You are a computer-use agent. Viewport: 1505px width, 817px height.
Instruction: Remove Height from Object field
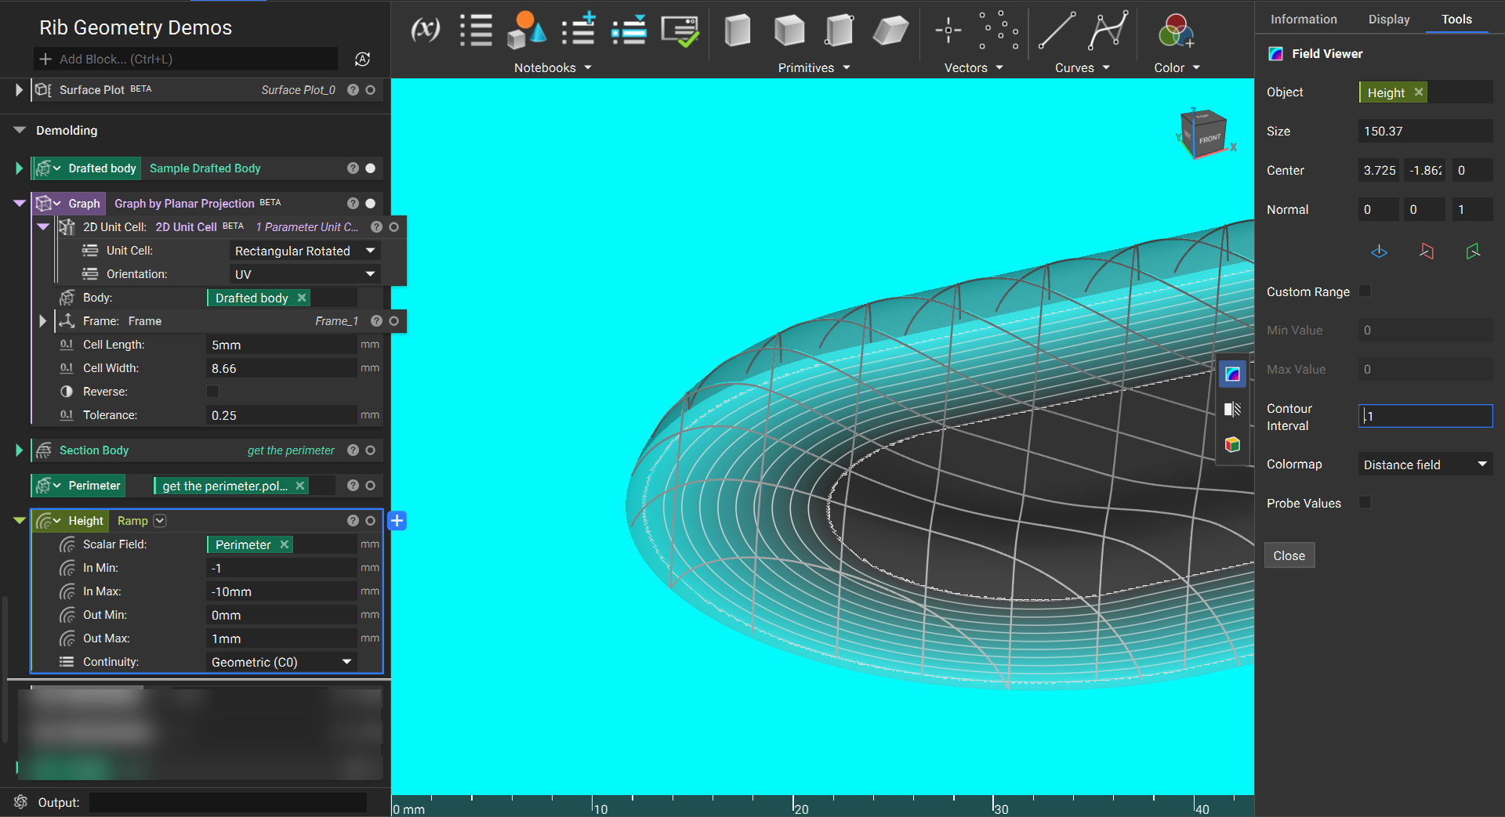click(1419, 92)
